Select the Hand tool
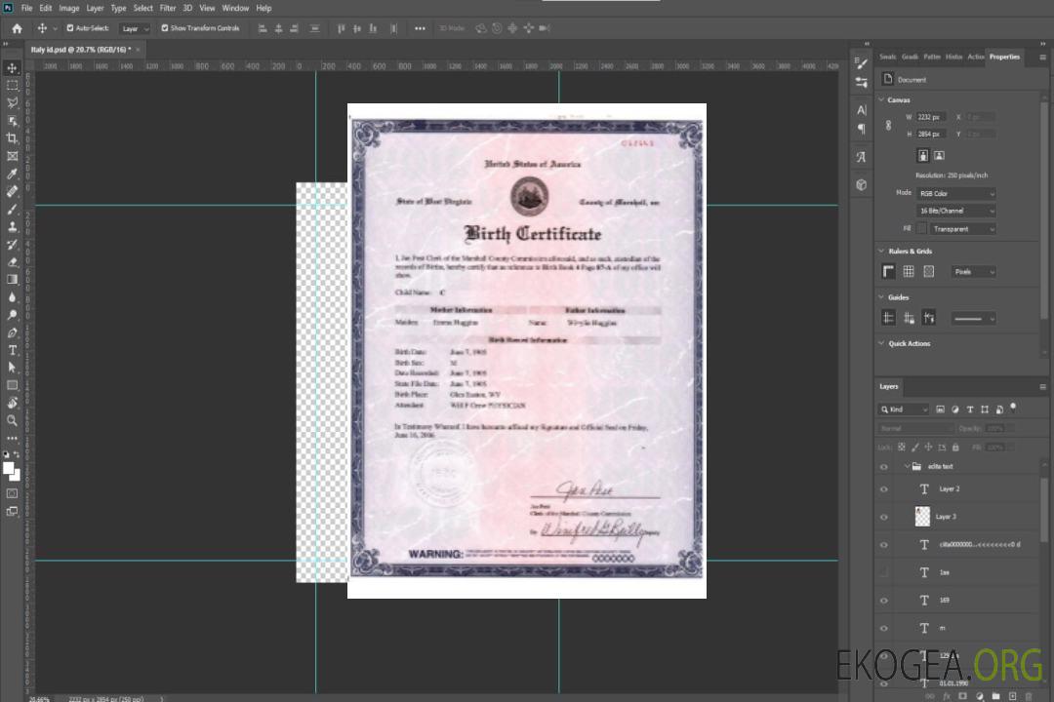This screenshot has height=702, width=1054. (12, 403)
